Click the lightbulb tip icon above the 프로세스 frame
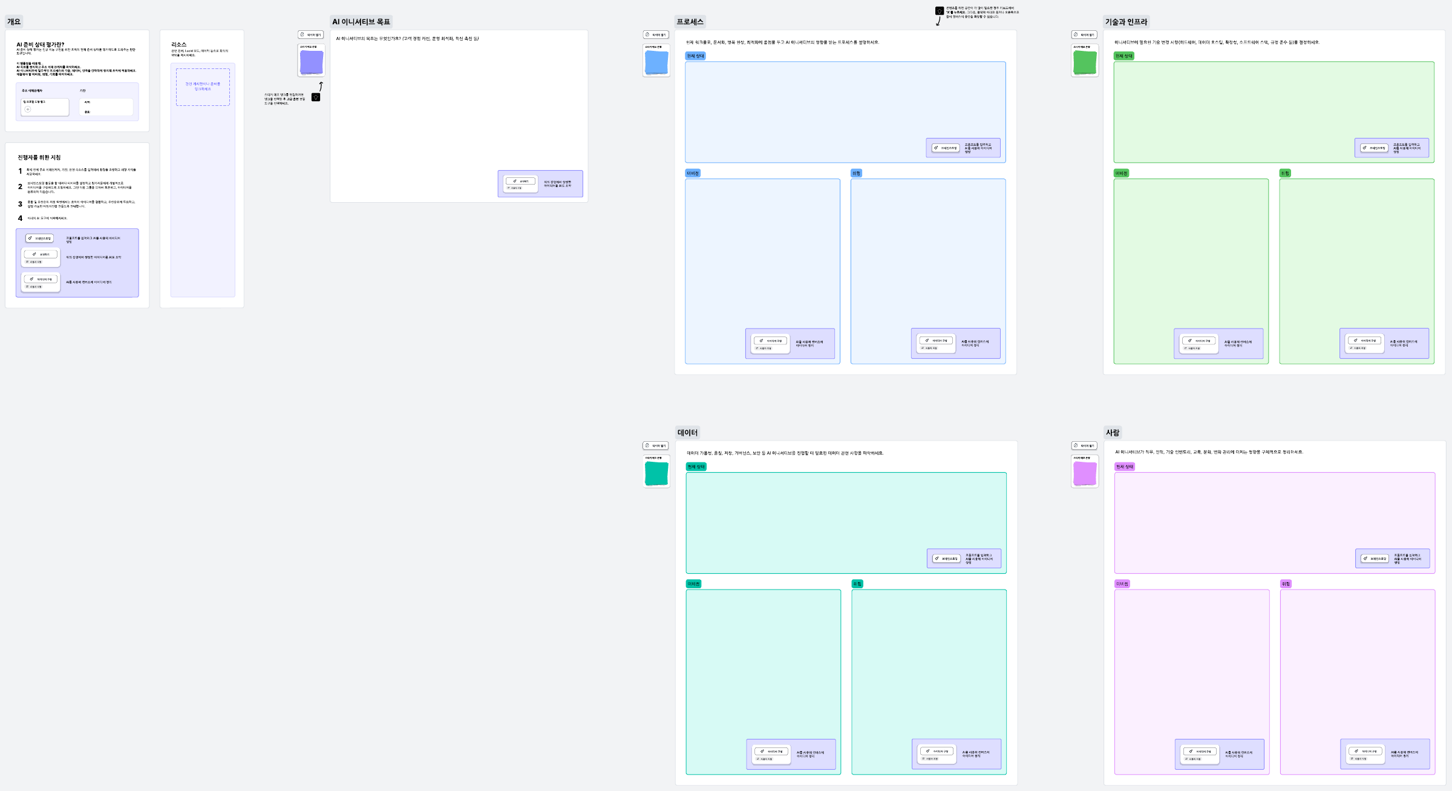The image size is (1452, 791). [x=939, y=11]
